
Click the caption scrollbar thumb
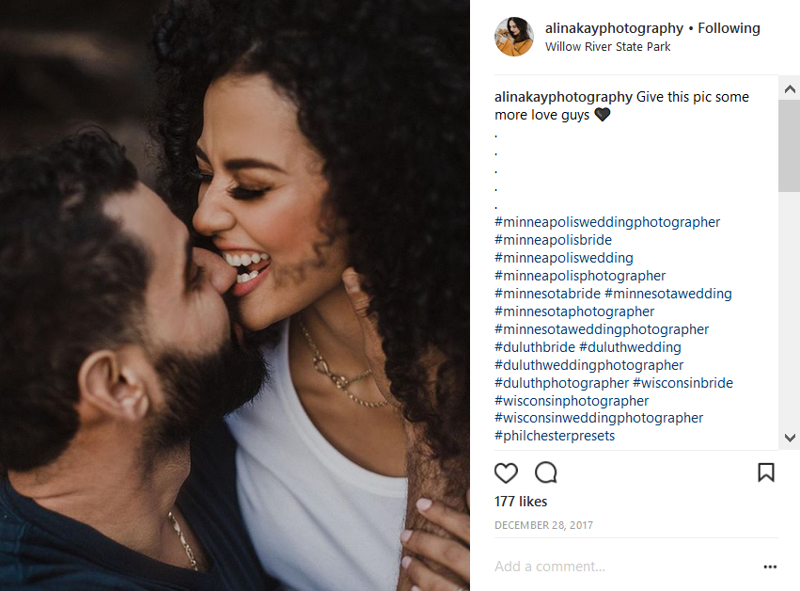click(790, 146)
